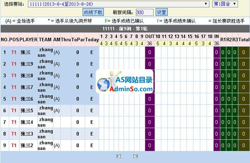The height and width of the screenshot is (163, 250).
Task: Click the 成绩下载 download button
Action: (x=93, y=12)
